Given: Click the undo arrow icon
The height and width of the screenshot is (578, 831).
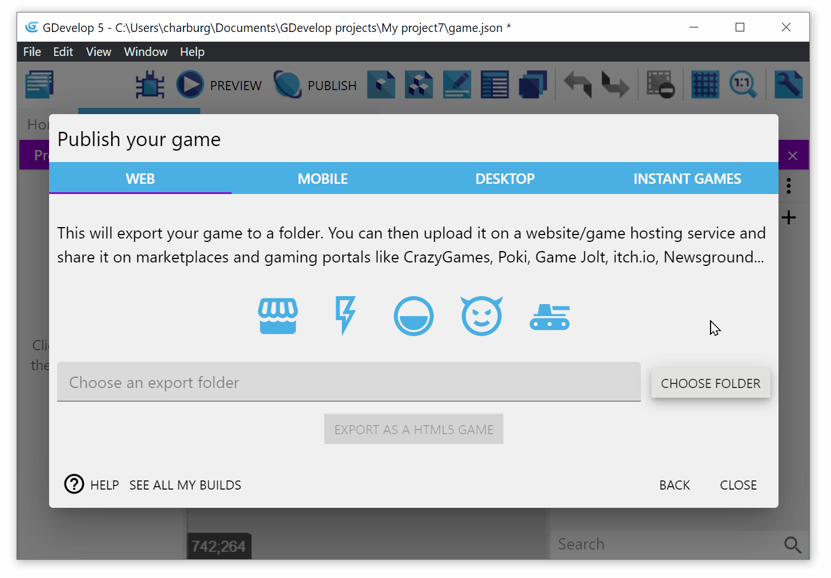Looking at the screenshot, I should click(x=578, y=85).
